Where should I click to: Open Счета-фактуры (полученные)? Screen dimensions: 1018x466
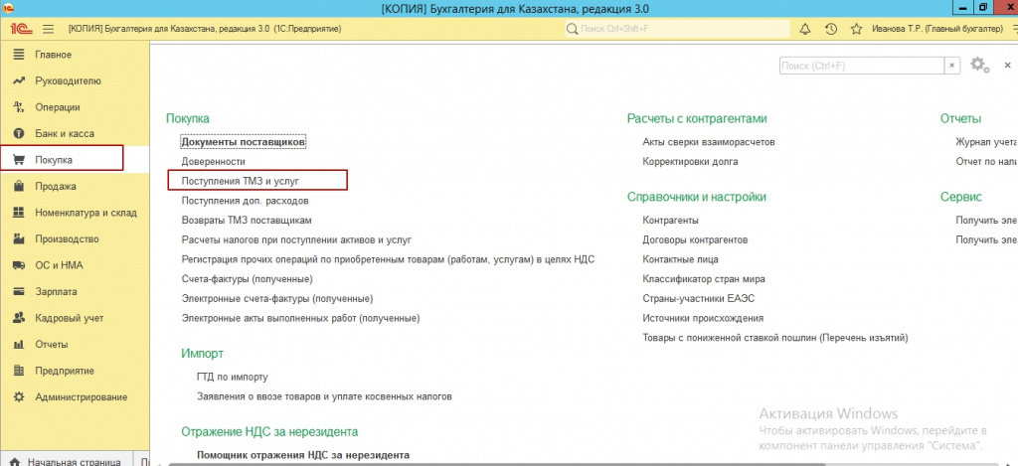[248, 279]
